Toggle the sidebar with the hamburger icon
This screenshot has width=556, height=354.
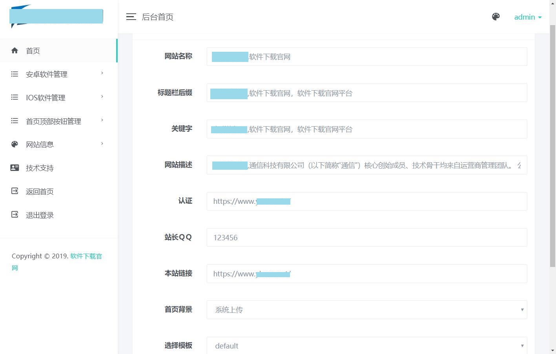click(x=131, y=17)
